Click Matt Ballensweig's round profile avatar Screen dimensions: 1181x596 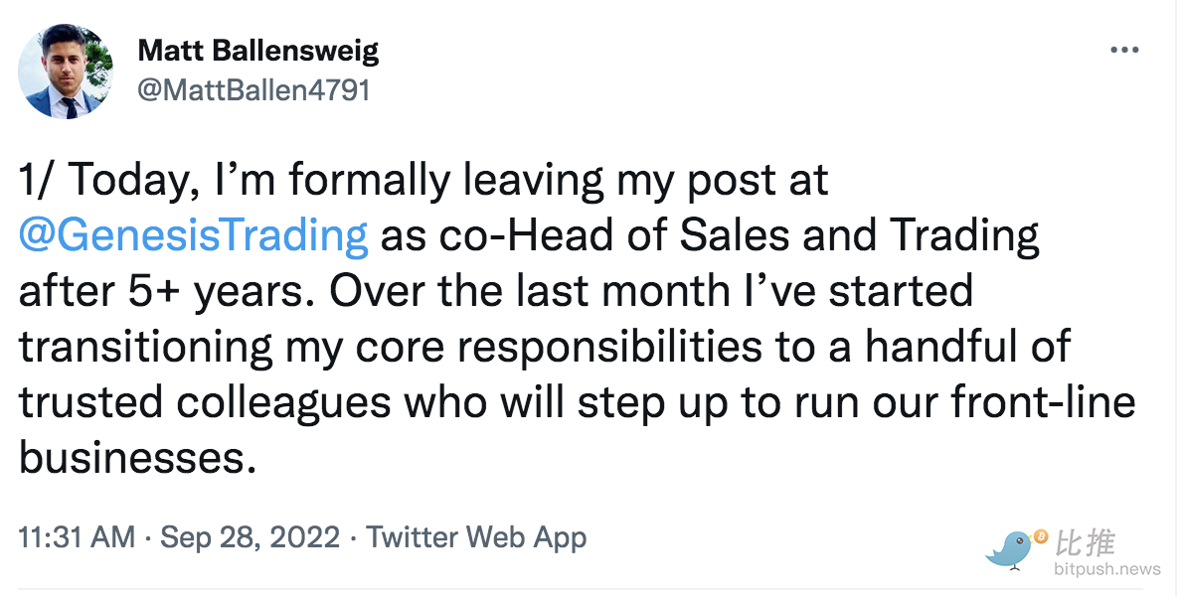(x=66, y=72)
